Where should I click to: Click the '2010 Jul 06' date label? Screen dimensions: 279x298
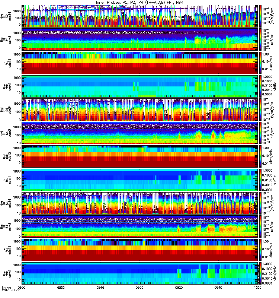click(11, 290)
